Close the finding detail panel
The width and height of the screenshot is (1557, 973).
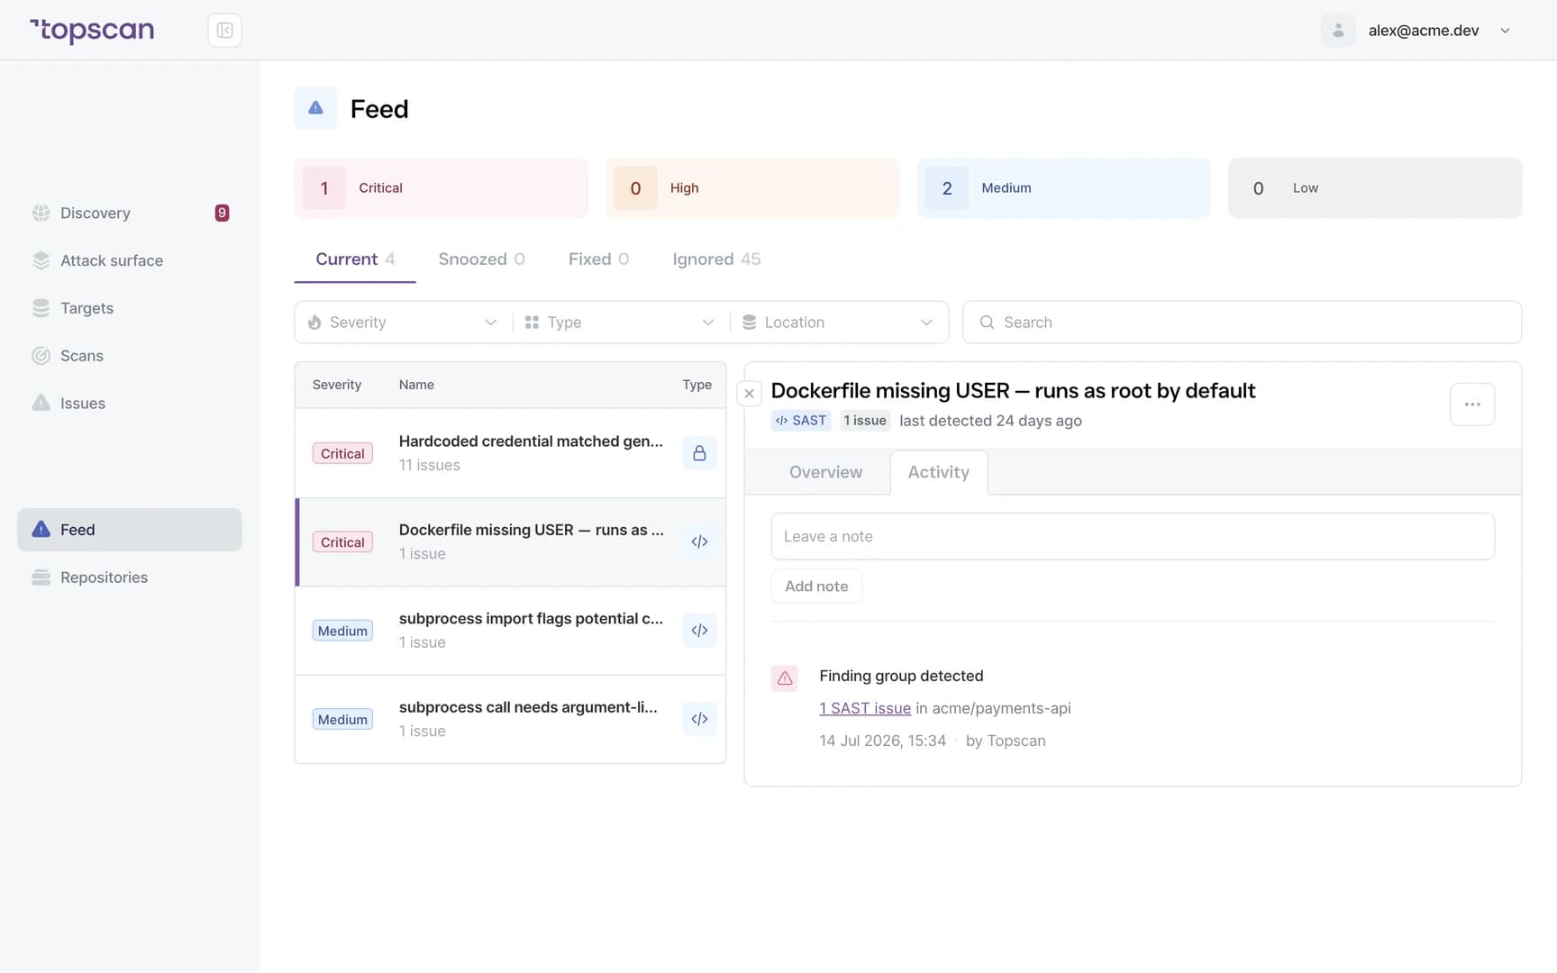point(749,394)
